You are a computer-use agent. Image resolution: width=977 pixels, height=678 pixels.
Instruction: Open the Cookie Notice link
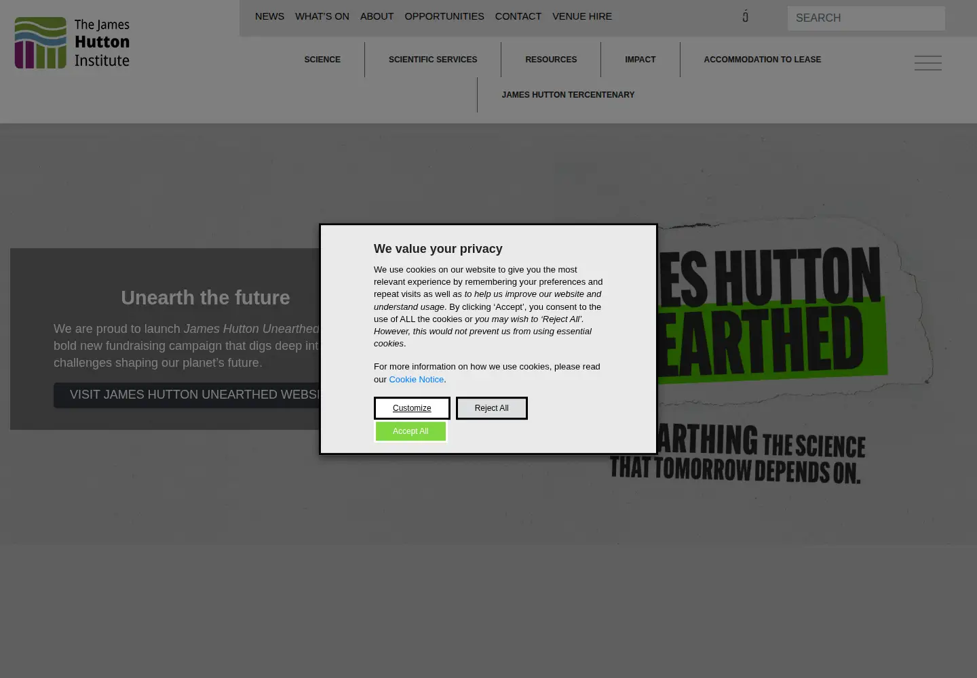click(x=416, y=380)
